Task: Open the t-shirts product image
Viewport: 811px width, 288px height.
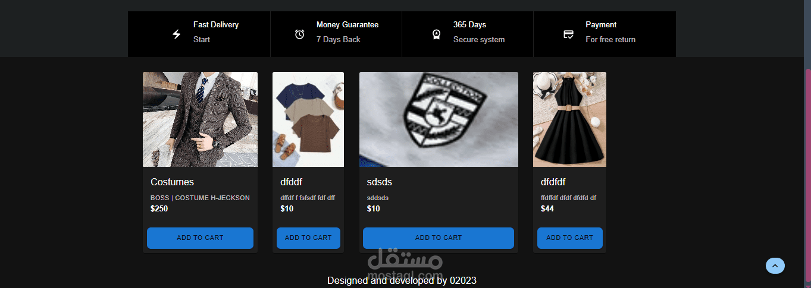Action: tap(308, 119)
